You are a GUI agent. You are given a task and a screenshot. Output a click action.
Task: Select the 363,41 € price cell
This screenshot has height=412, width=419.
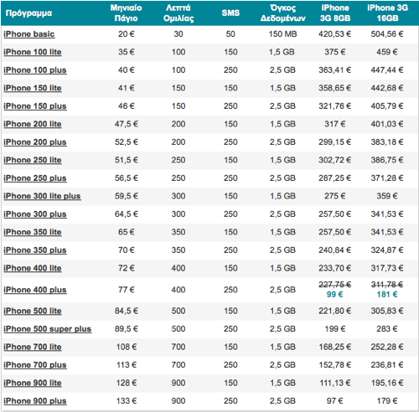click(335, 70)
